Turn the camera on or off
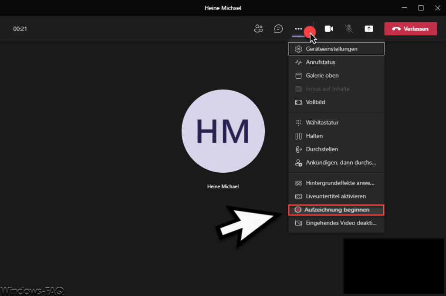The image size is (446, 296). click(329, 29)
